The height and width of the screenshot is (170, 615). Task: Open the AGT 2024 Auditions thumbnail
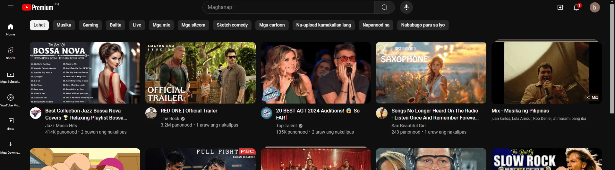click(x=316, y=73)
